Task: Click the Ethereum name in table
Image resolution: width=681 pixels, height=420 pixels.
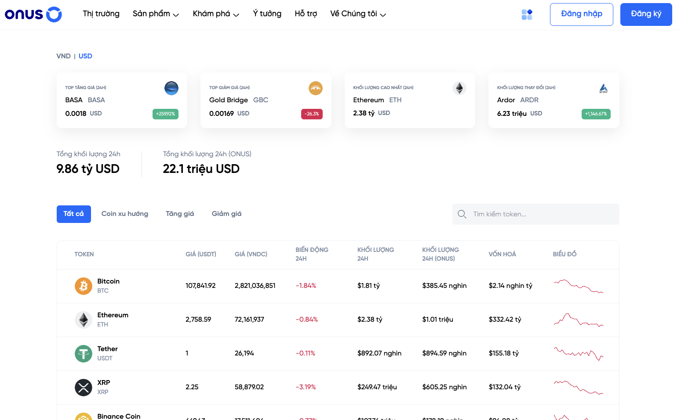Action: pyautogui.click(x=113, y=315)
